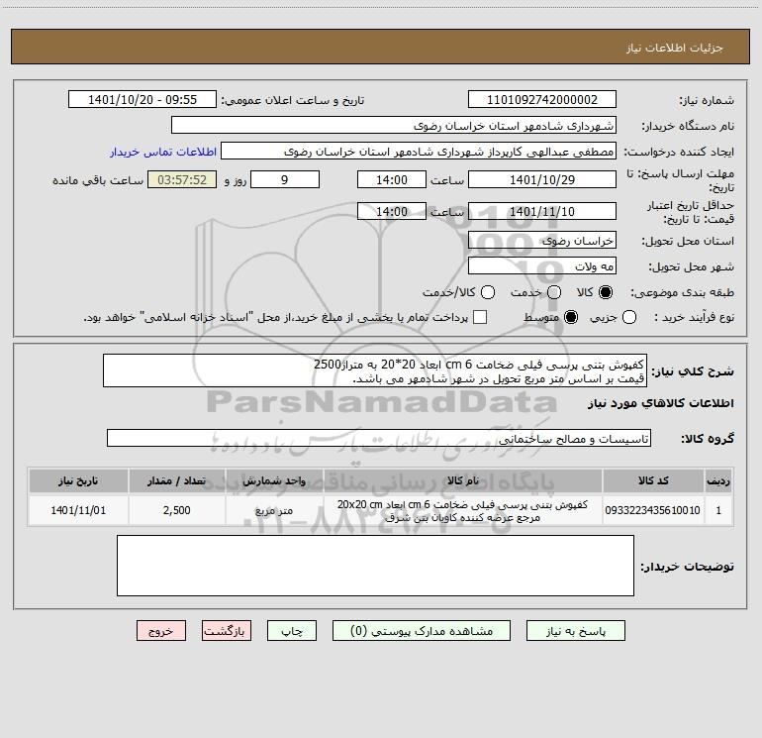Click the validity time field beside 1401/11/10
Image resolution: width=762 pixels, height=738 pixels.
(392, 212)
